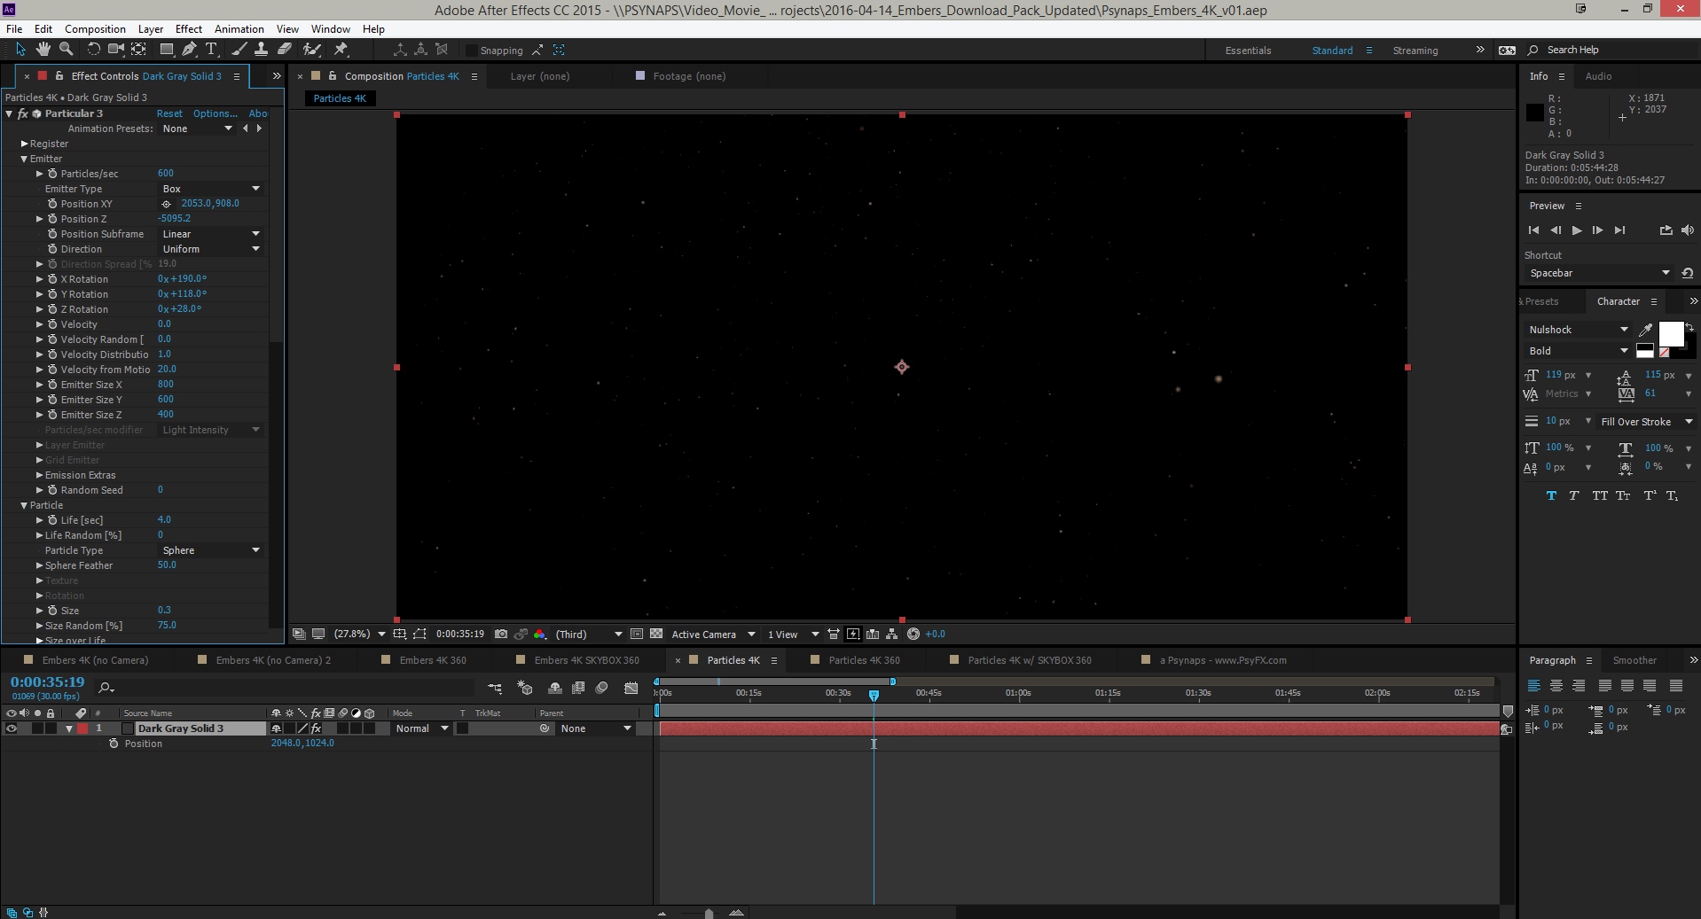Switch to the Audio panel tab

pyautogui.click(x=1598, y=76)
